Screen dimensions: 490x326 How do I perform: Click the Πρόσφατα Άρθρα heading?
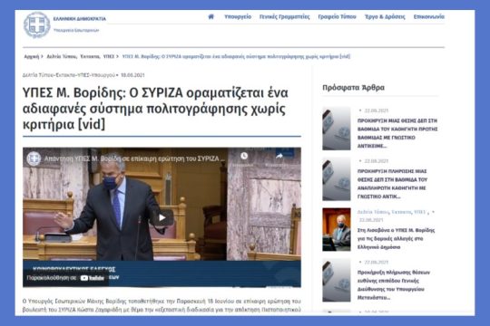(x=353, y=88)
